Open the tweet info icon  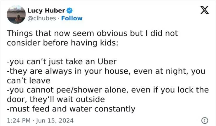pyautogui.click(x=205, y=120)
